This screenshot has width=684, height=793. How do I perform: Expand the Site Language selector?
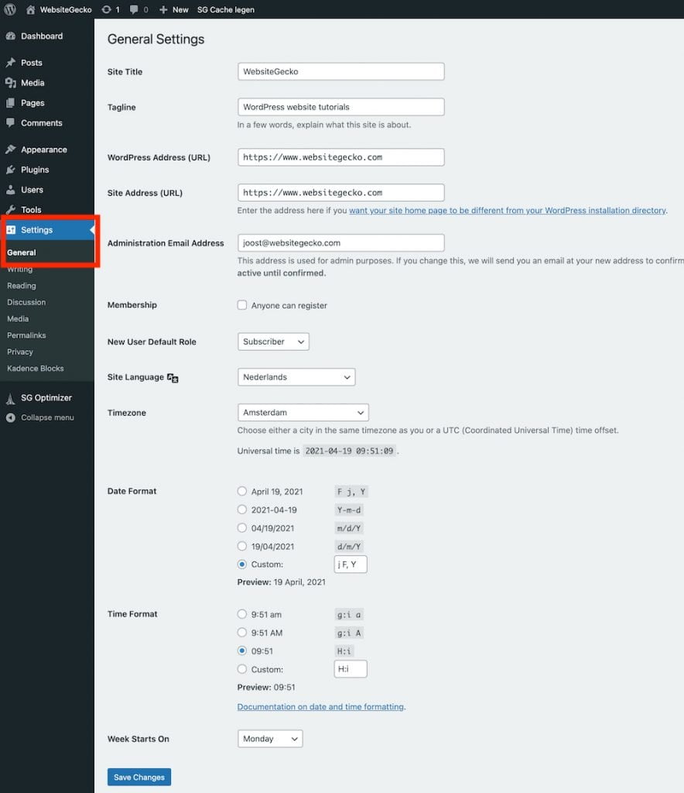pyautogui.click(x=296, y=377)
